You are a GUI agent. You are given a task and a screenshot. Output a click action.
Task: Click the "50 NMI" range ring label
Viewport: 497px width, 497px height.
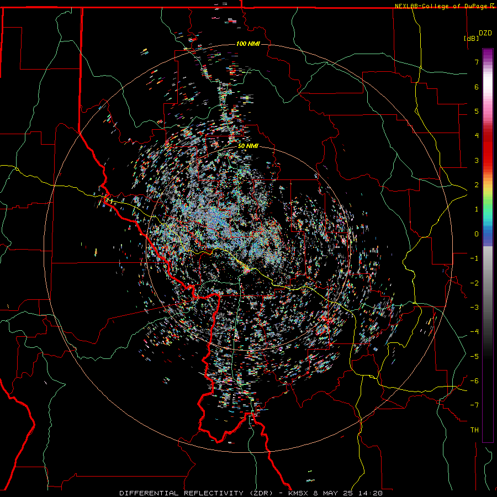point(248,146)
